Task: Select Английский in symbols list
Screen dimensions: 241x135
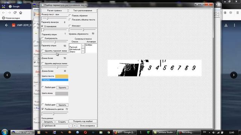Action: (x=75, y=49)
